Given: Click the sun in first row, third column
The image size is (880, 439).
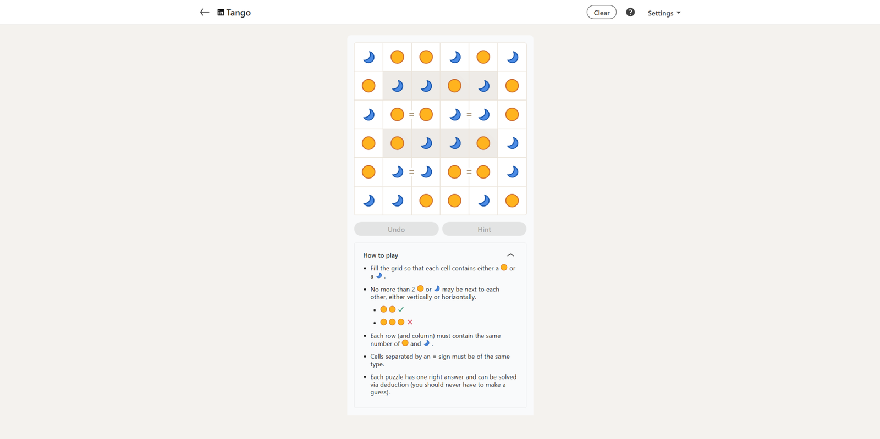Looking at the screenshot, I should tap(426, 57).
